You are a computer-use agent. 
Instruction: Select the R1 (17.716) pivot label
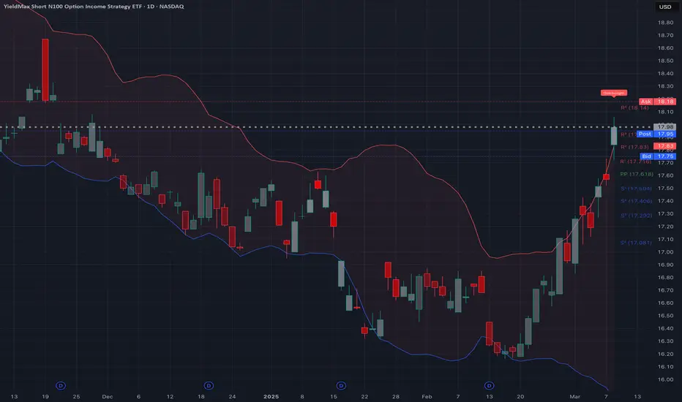(x=635, y=162)
